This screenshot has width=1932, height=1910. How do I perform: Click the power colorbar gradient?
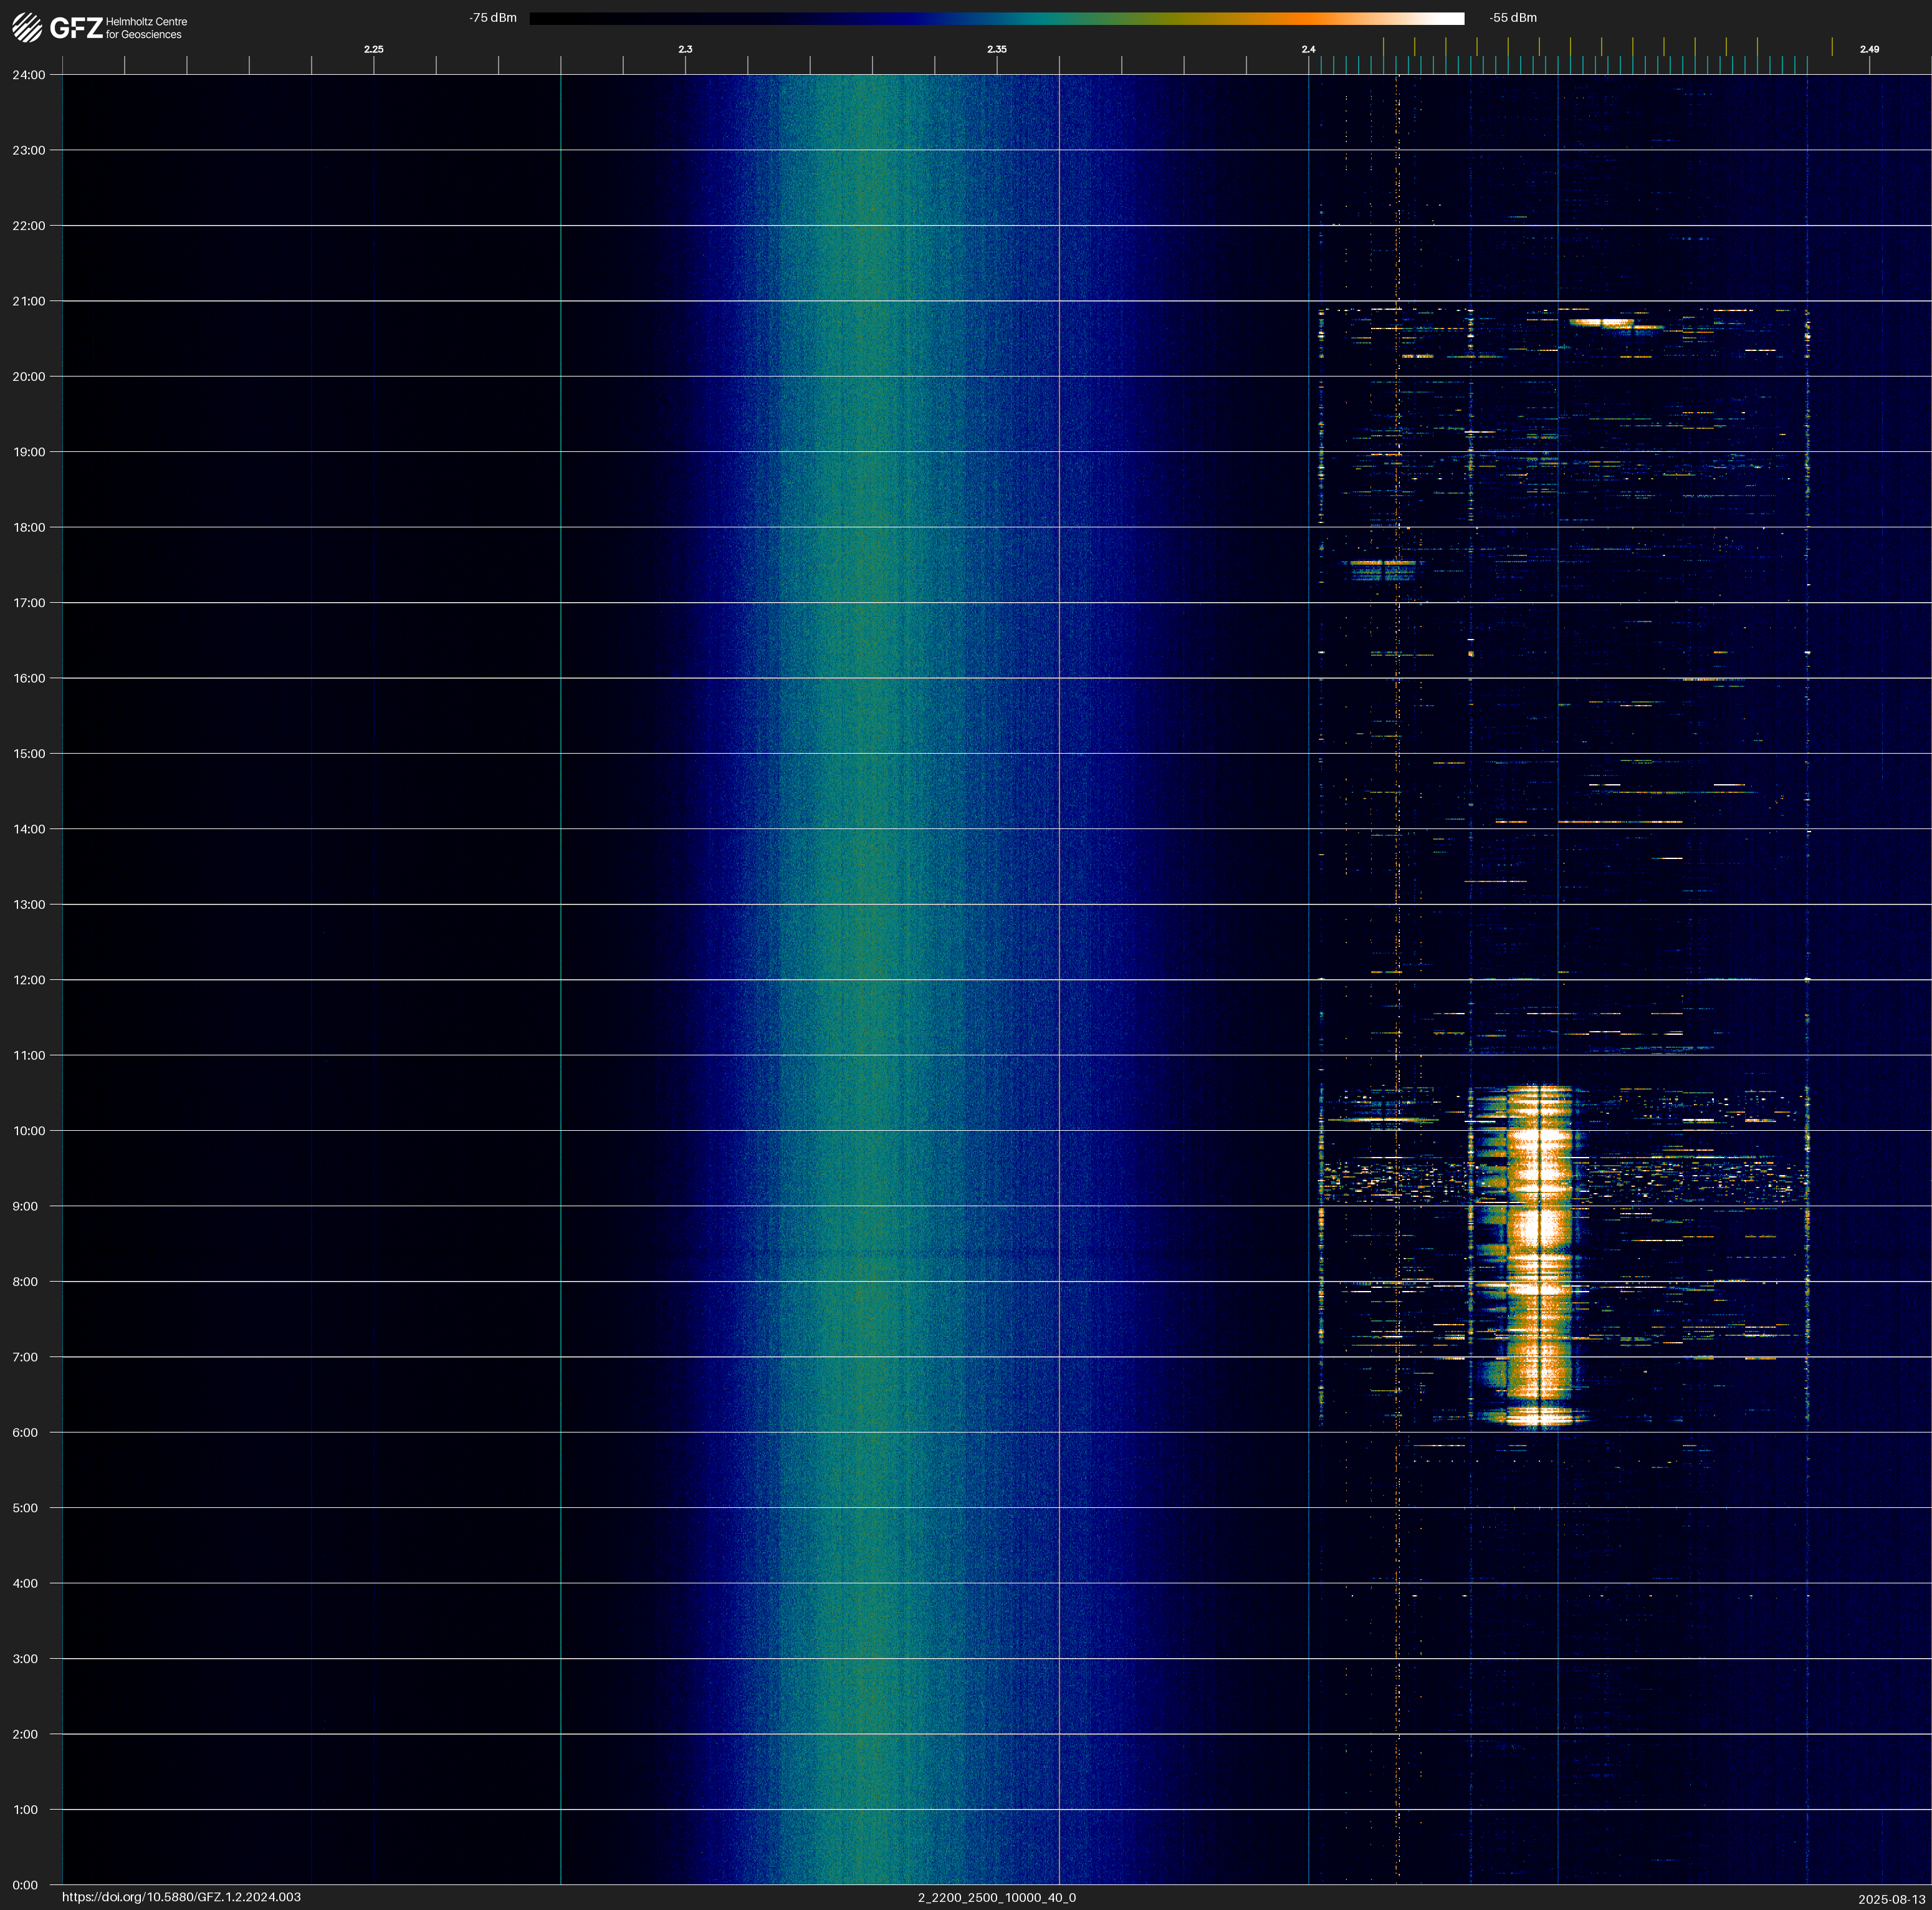click(996, 18)
